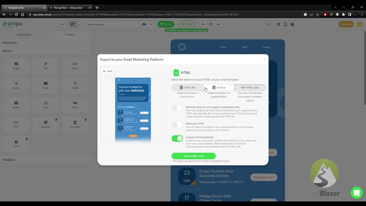Select the Menu block
Screen dimensions: 366x206
click(75, 105)
